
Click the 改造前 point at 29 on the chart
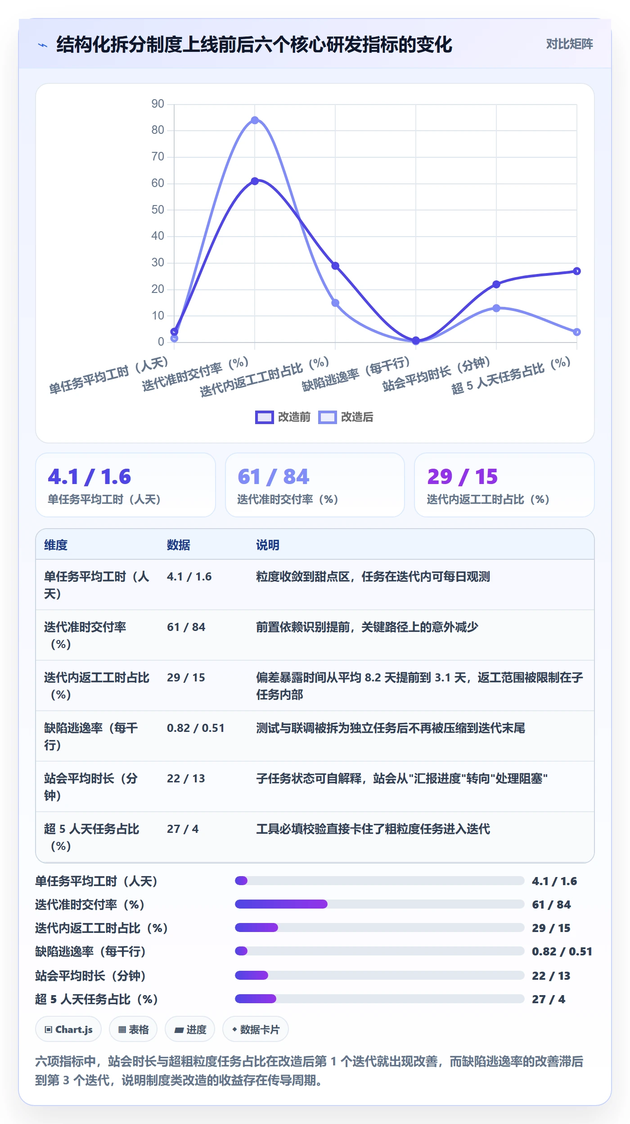click(x=335, y=266)
